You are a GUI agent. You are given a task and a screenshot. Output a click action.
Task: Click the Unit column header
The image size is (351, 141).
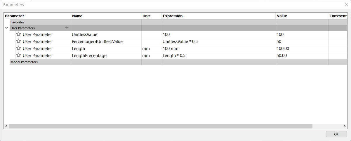pyautogui.click(x=152, y=16)
